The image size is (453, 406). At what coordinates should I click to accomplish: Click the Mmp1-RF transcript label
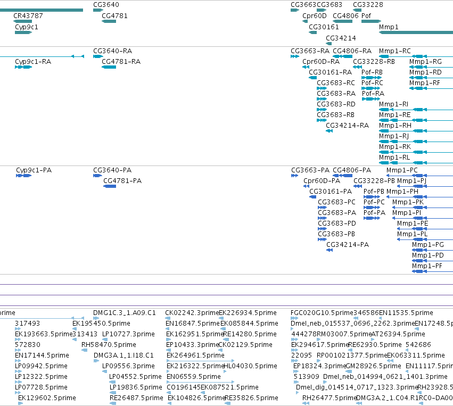tap(424, 83)
